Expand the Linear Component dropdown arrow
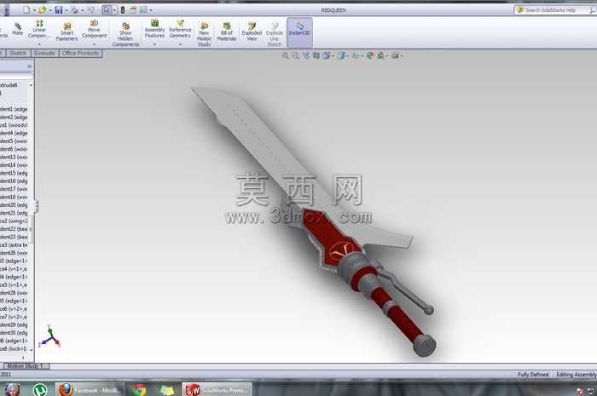Viewport: 597px width, 396px height. click(x=39, y=44)
